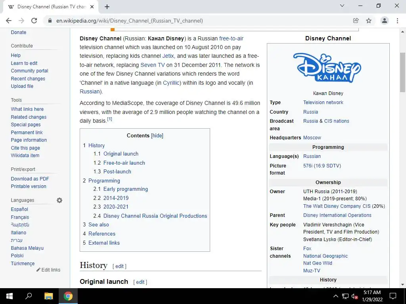Open the Muz-TV link

point(312,271)
